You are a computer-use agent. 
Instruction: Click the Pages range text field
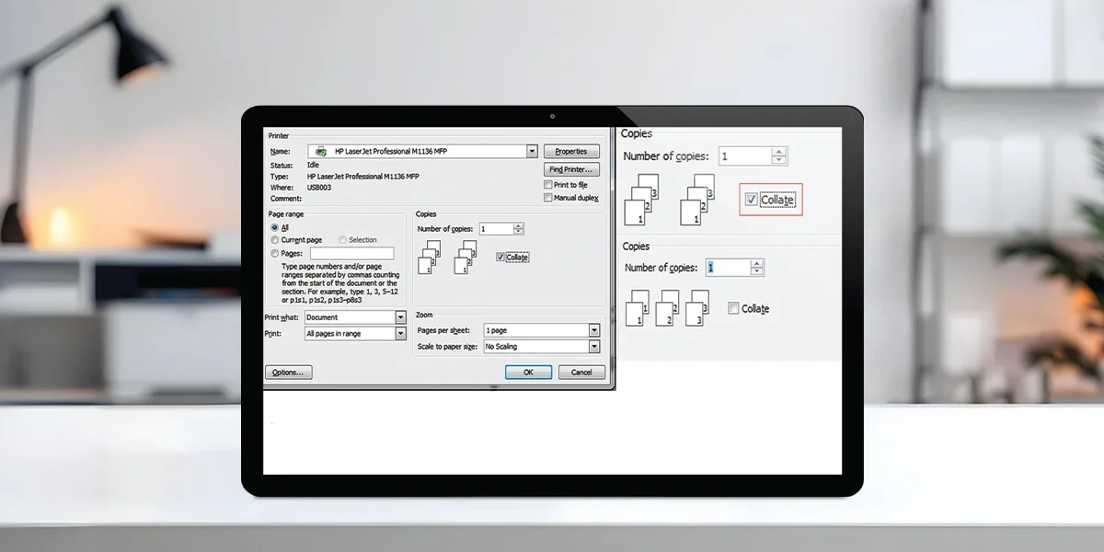coord(351,253)
